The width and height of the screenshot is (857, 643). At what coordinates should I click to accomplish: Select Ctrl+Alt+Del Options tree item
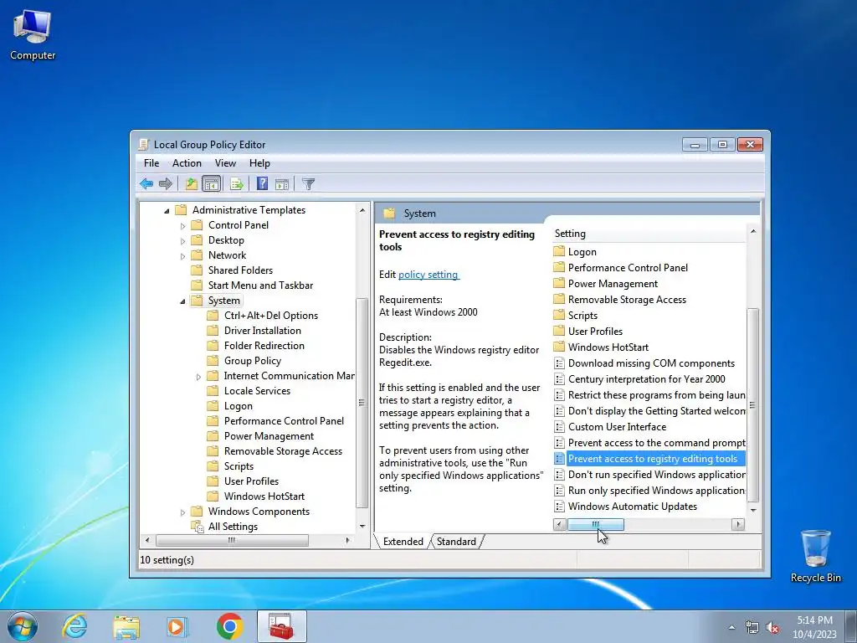coord(270,316)
